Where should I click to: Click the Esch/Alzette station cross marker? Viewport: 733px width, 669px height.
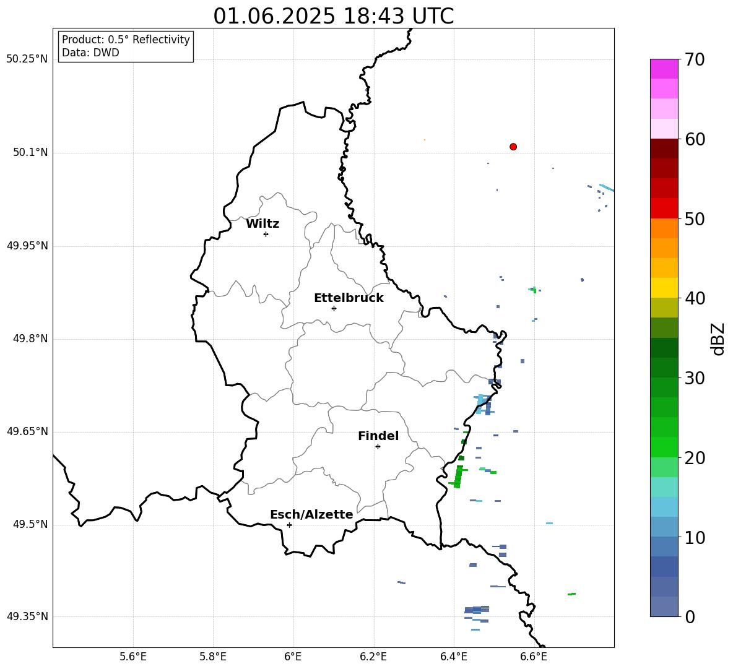click(289, 525)
